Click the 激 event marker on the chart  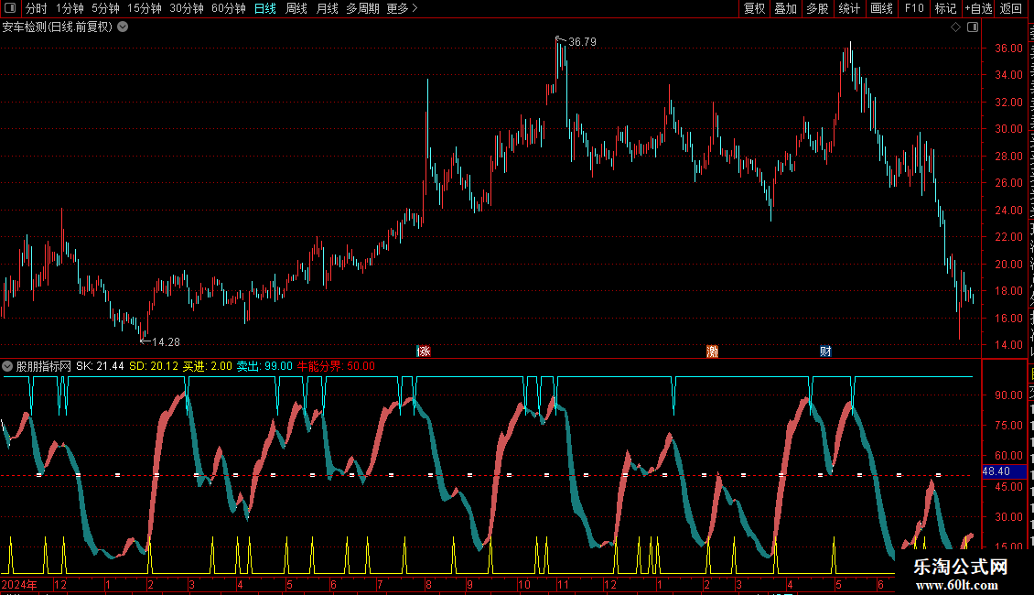[x=712, y=351]
